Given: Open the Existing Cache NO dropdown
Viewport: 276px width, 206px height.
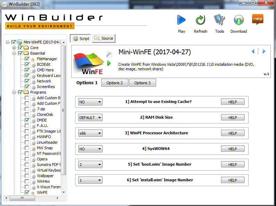Looking at the screenshot, I should point(90,102).
